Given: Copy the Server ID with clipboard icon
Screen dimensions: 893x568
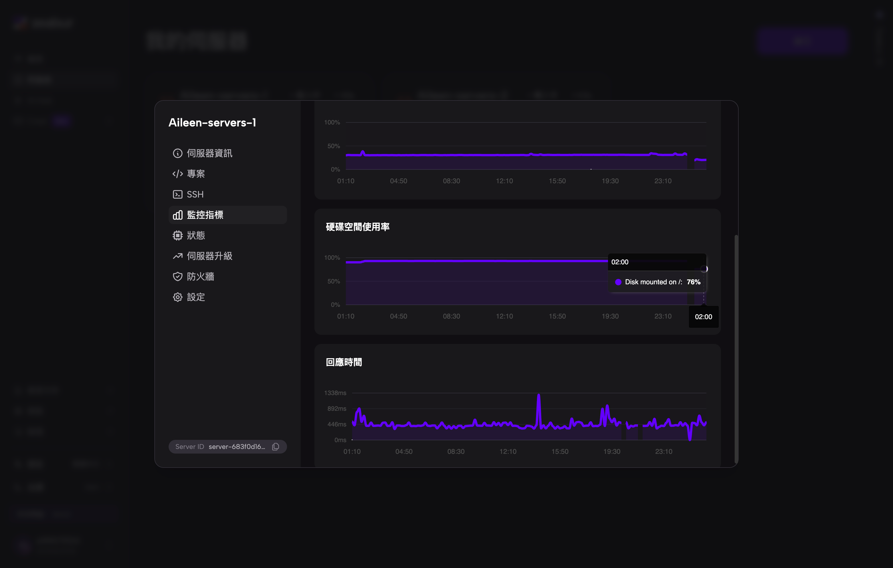Looking at the screenshot, I should click(276, 447).
